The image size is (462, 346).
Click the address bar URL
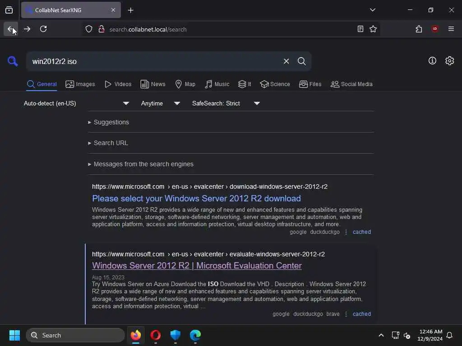pyautogui.click(x=148, y=29)
